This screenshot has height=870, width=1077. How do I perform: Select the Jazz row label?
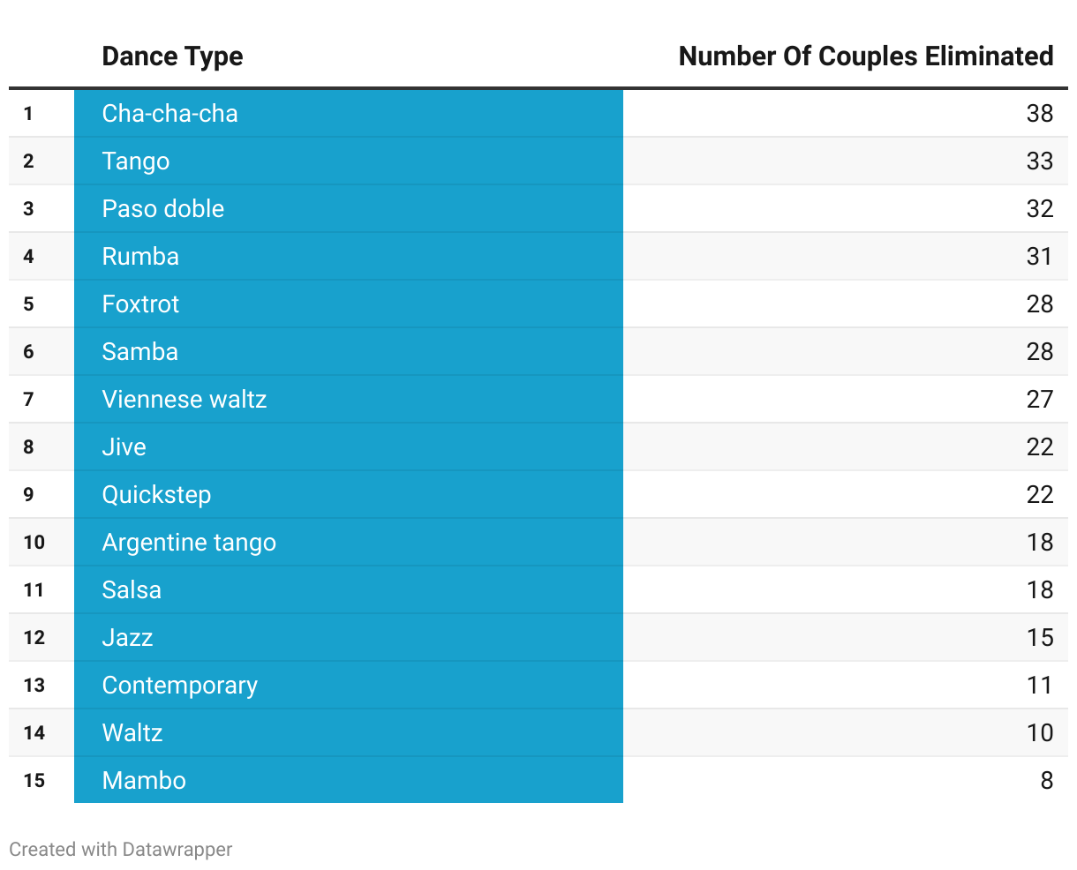coord(128,638)
